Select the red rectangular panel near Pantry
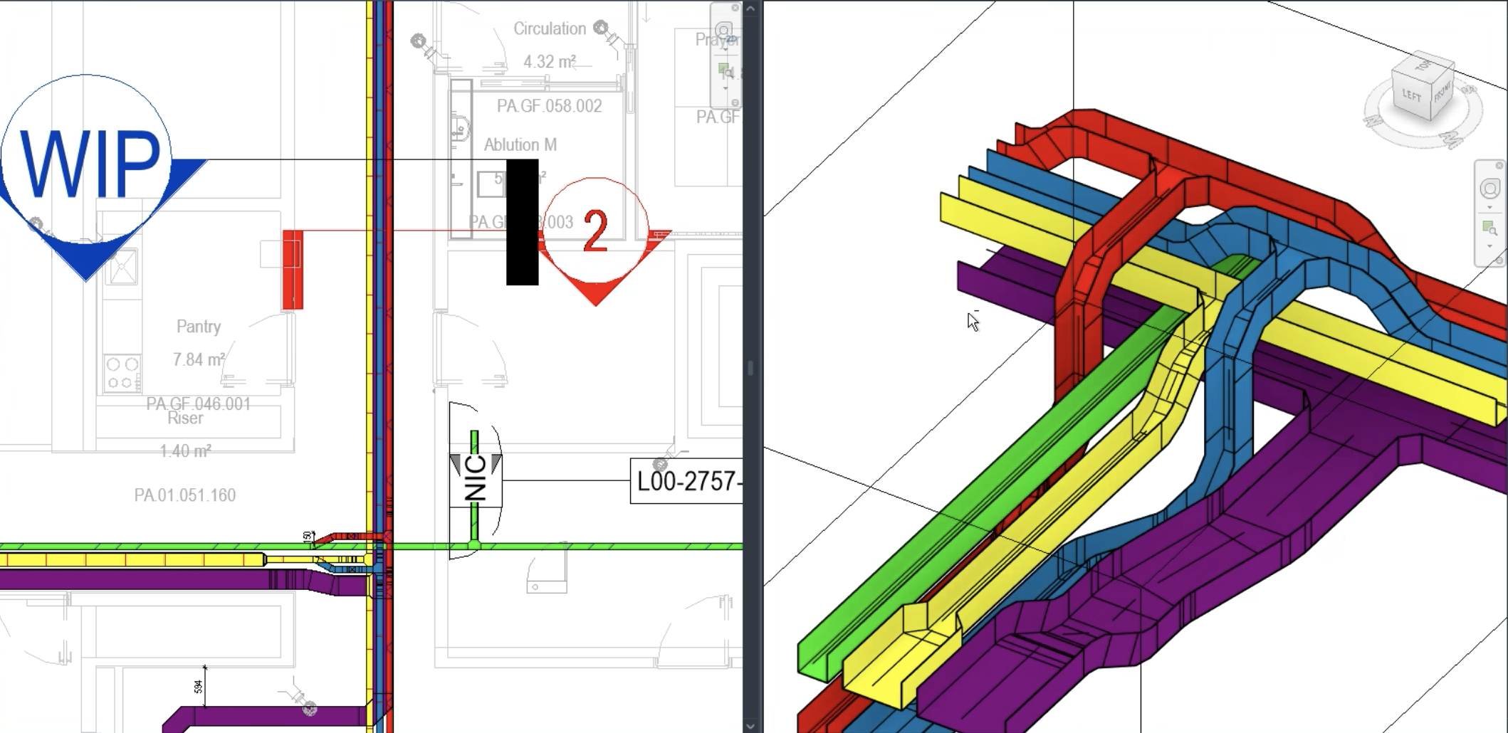Viewport: 1508px width, 733px height. tap(293, 270)
